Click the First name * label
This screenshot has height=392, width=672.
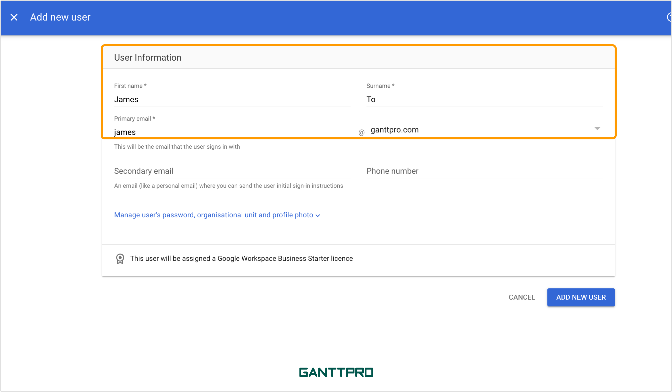coord(130,86)
